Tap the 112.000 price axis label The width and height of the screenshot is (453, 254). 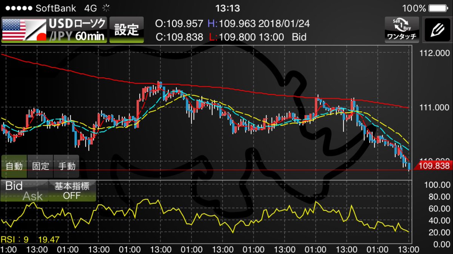pos(435,54)
